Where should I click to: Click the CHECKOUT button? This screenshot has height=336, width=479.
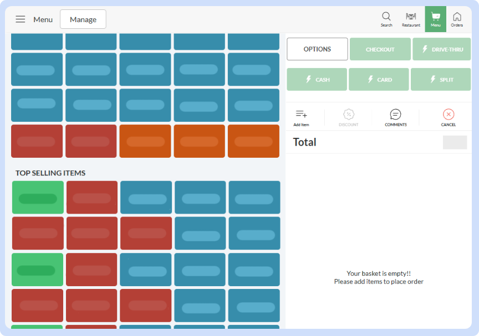pyautogui.click(x=380, y=49)
